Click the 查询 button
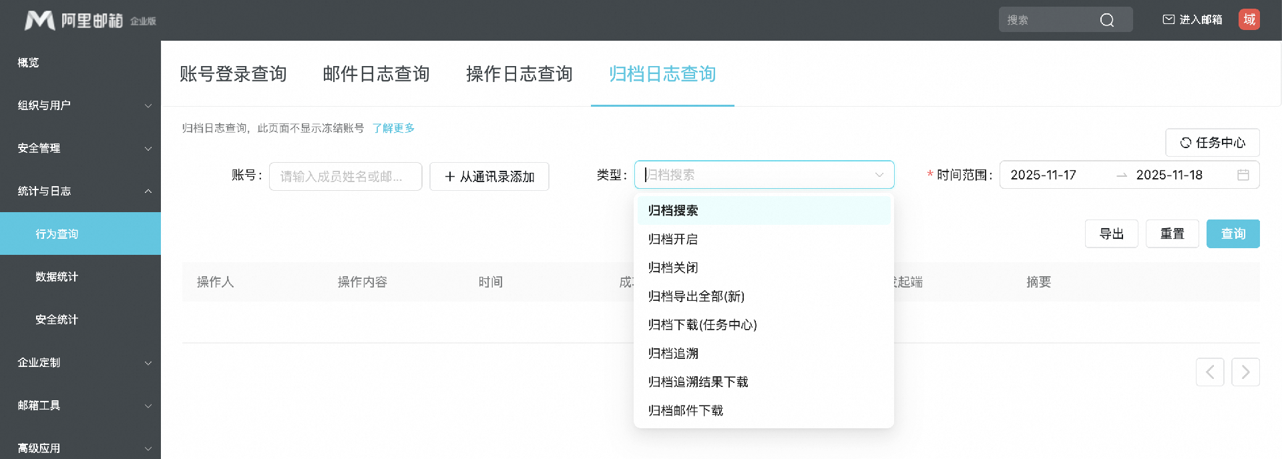 pyautogui.click(x=1233, y=234)
